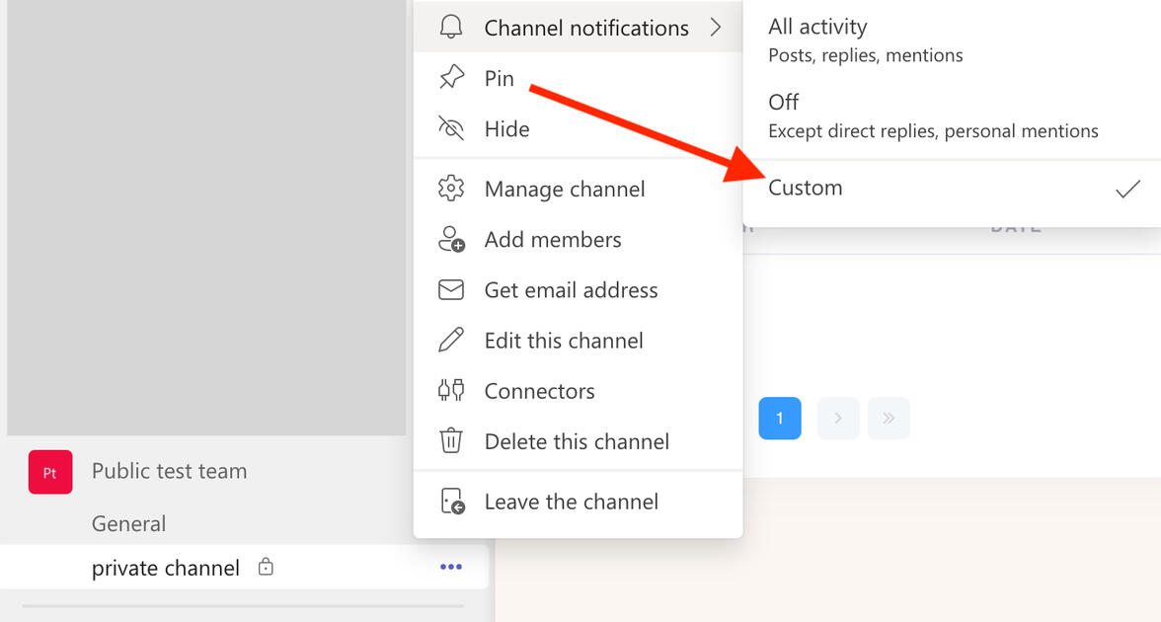Select the Edit this channel pencil icon
Screen dimensions: 1161x622
pyautogui.click(x=450, y=340)
